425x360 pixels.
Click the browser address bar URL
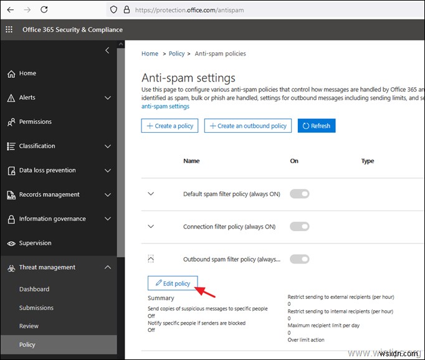[189, 10]
